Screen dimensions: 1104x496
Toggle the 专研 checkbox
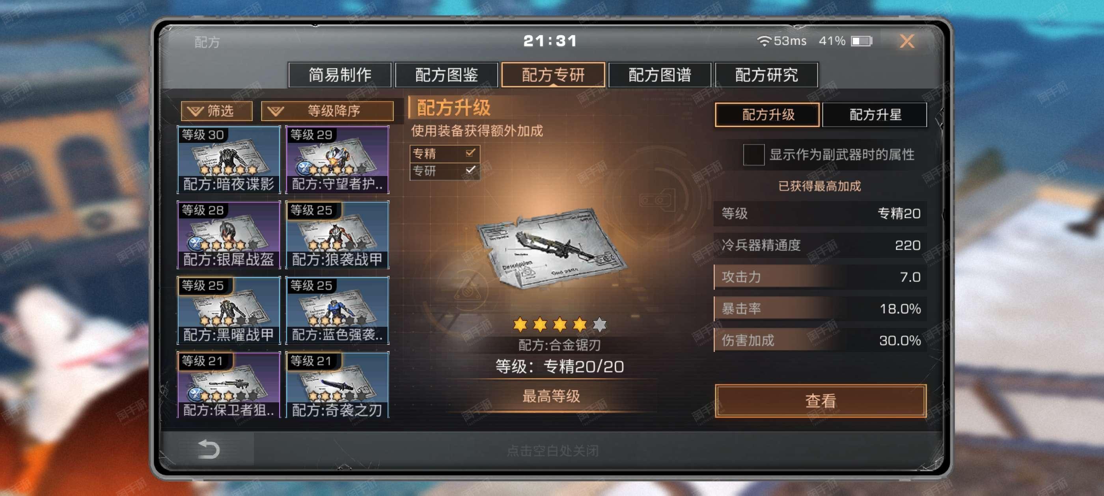click(470, 170)
